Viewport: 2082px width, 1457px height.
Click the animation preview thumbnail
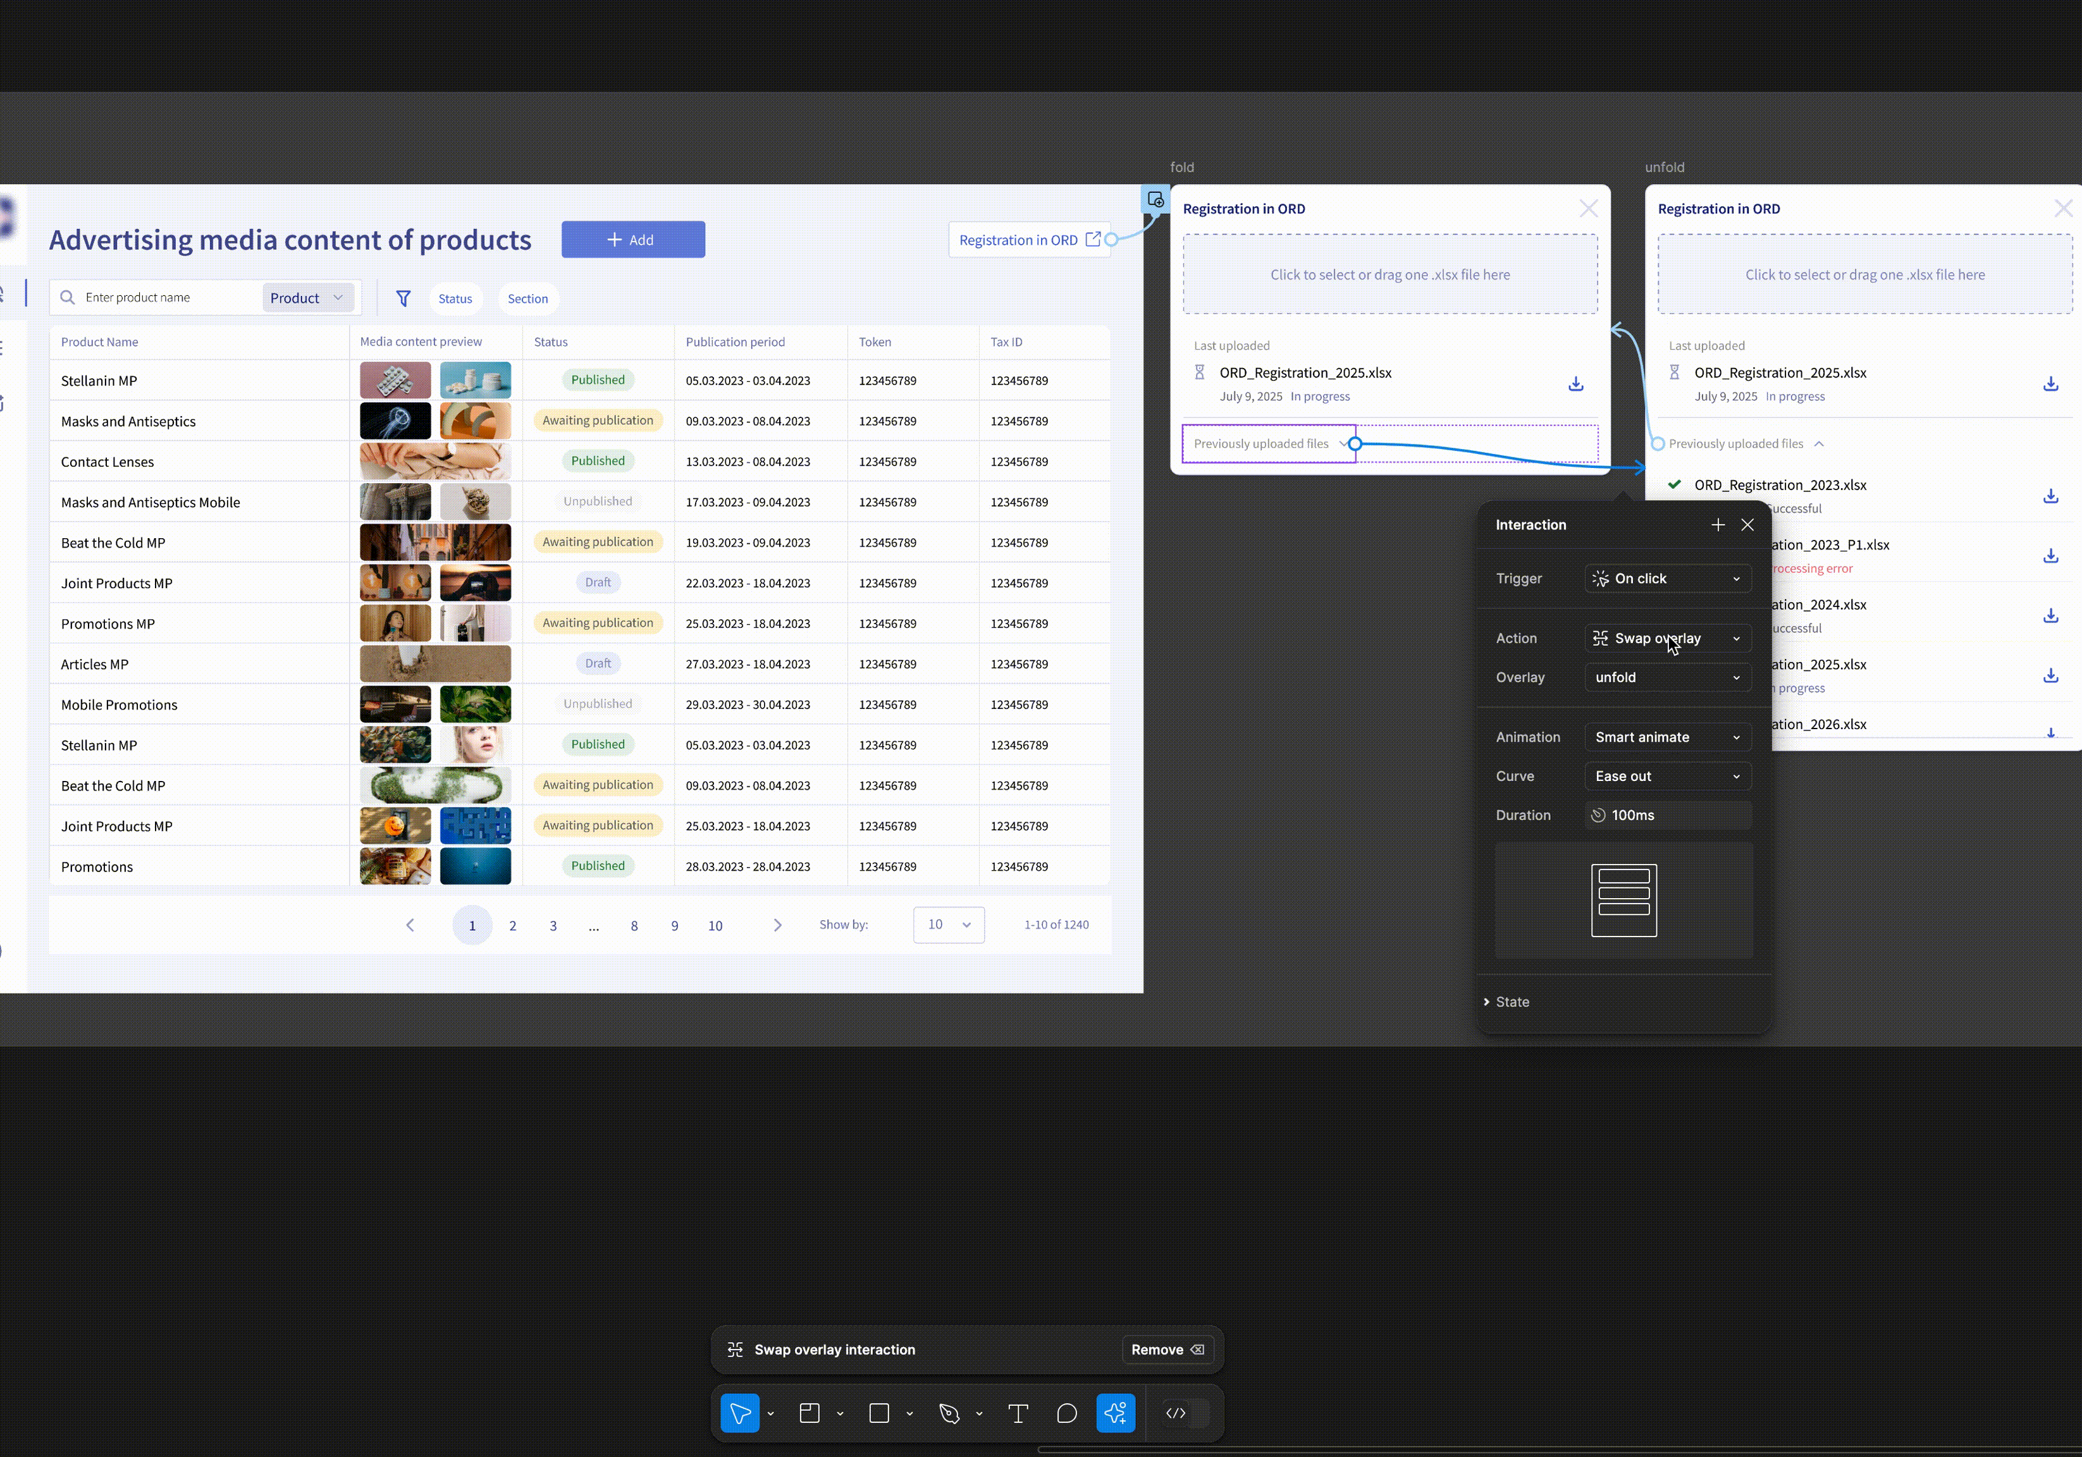(x=1623, y=901)
